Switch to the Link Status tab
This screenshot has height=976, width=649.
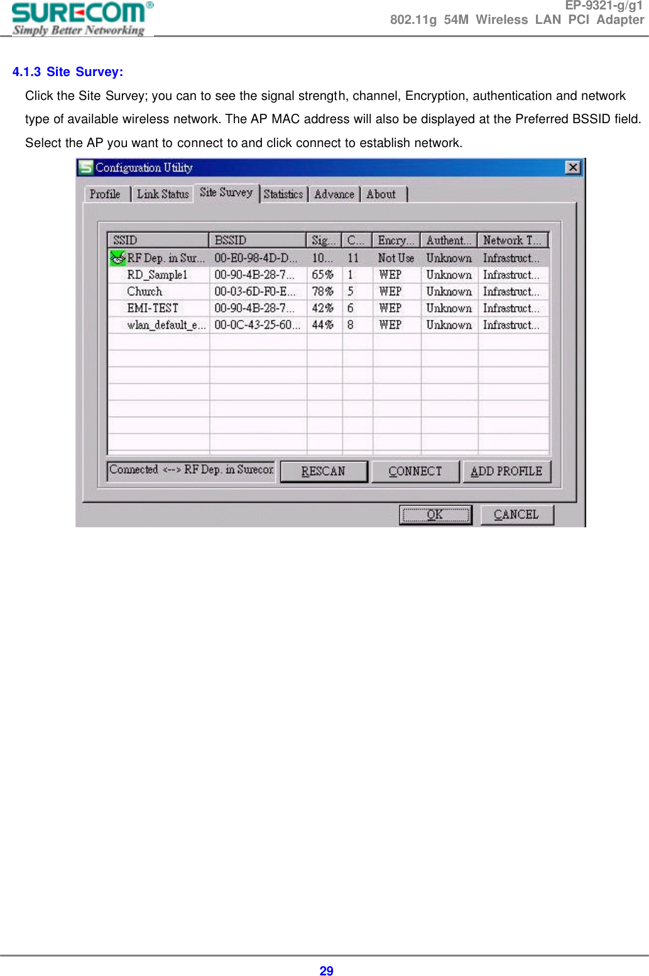(162, 194)
